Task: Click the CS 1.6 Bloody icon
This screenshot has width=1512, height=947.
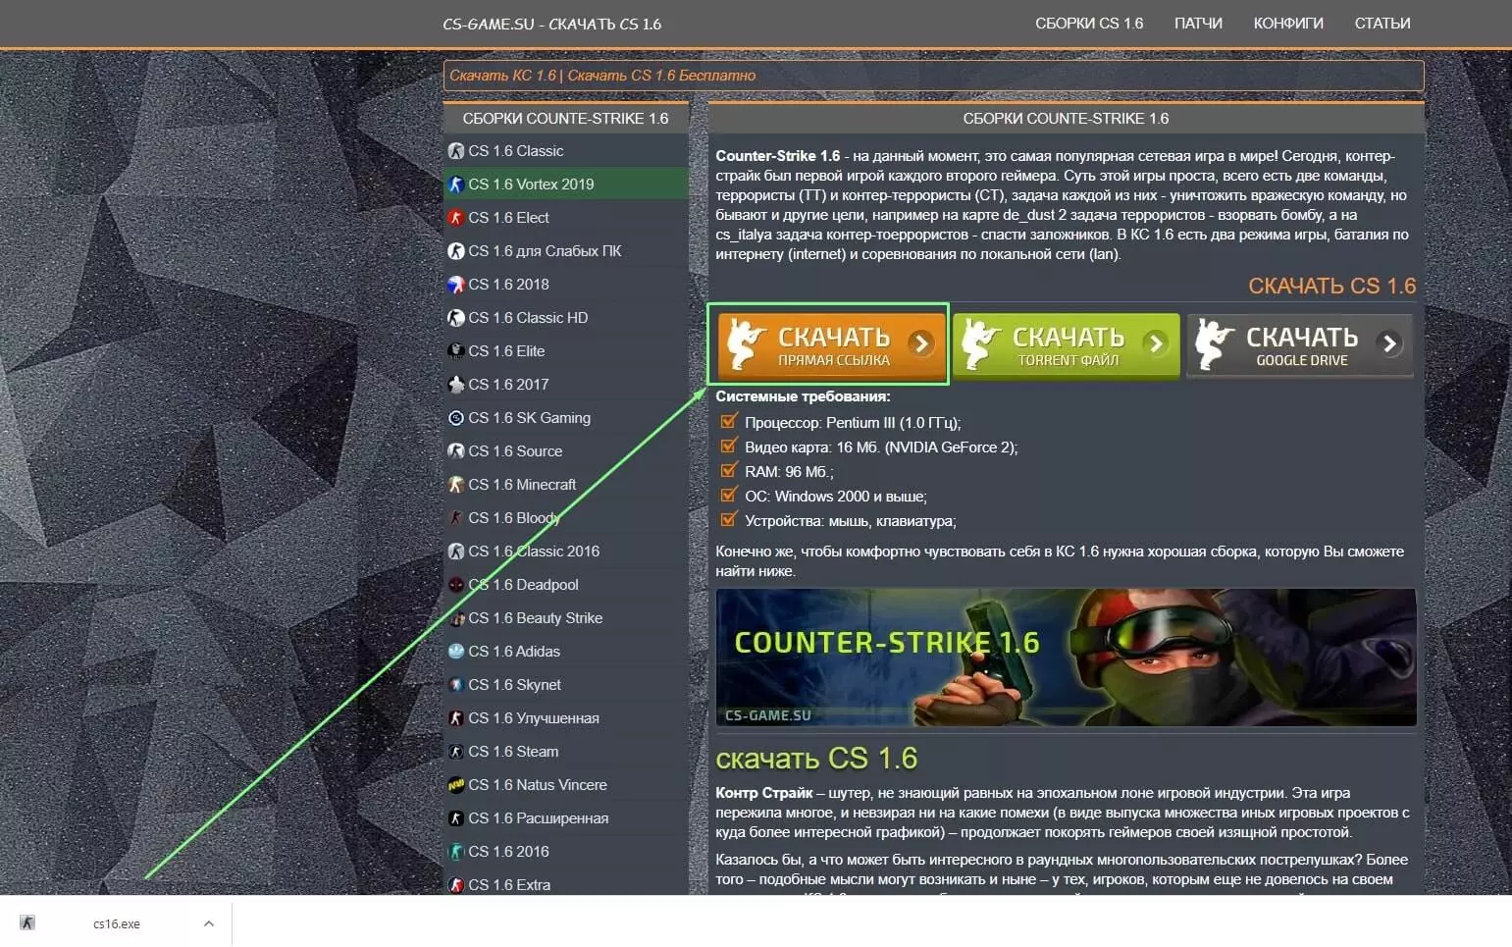Action: (x=455, y=518)
